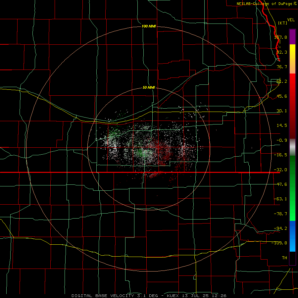Click the DIGITAL BASE VELOCITY product title
Screen dimensions: 298x298
pos(103,296)
